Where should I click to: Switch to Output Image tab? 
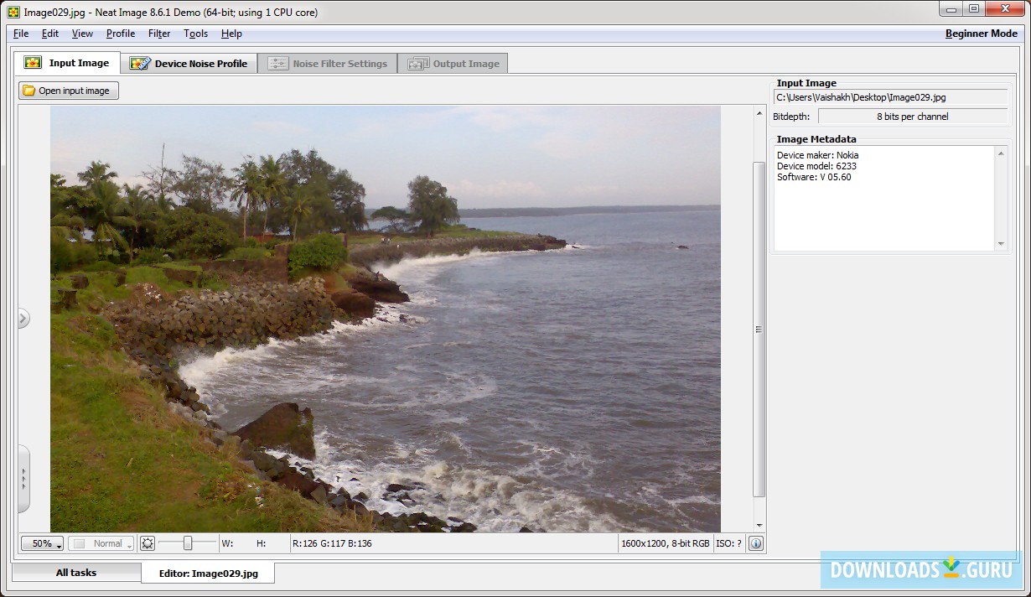pyautogui.click(x=453, y=64)
